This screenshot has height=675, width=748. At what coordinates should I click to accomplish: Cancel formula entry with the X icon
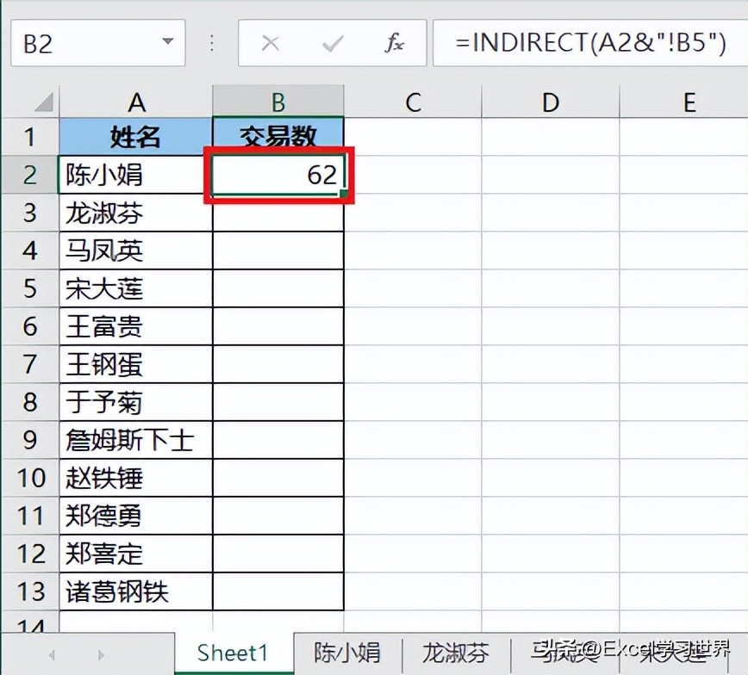(x=270, y=43)
